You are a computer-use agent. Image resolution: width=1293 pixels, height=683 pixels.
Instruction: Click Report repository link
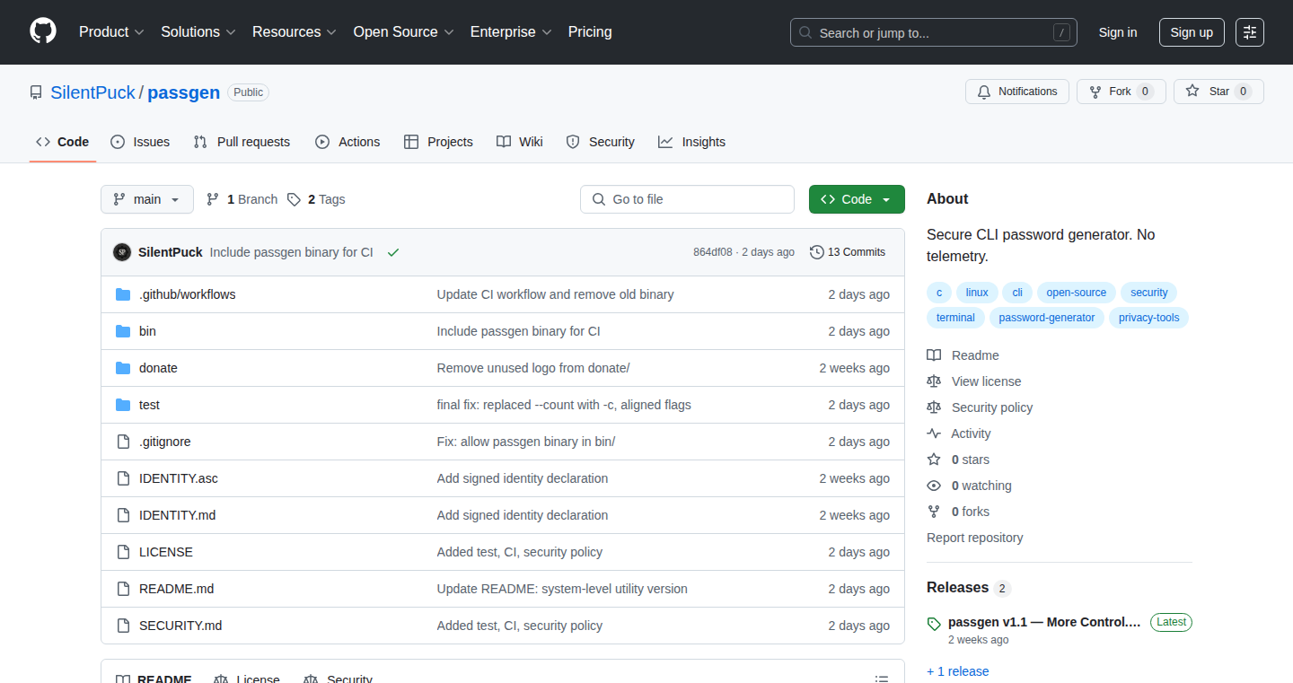click(x=975, y=538)
